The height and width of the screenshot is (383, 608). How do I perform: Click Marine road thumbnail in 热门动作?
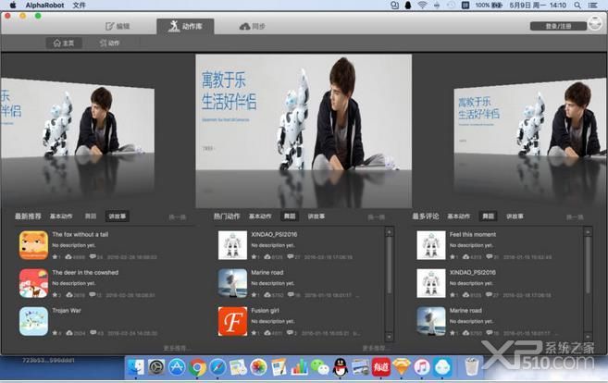(232, 283)
